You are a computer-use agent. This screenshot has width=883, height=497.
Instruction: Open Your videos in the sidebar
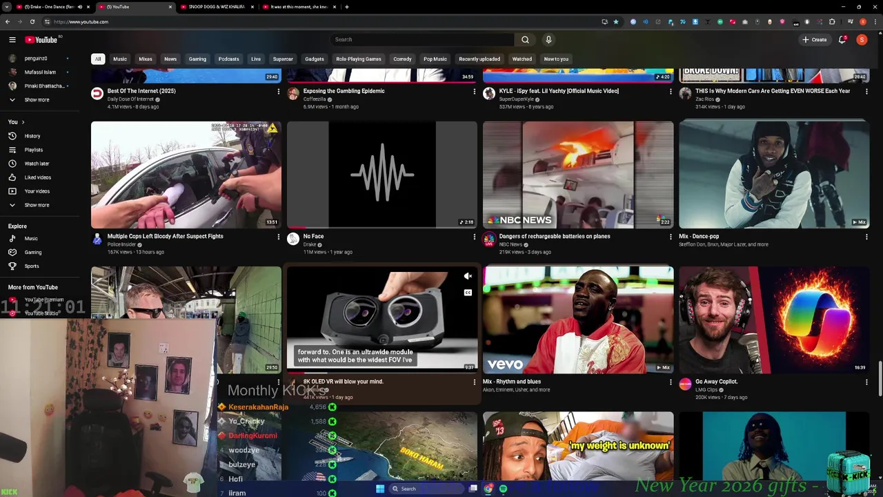point(37,191)
